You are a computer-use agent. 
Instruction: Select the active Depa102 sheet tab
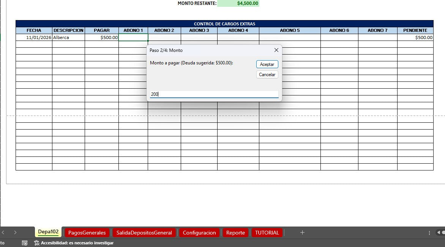(48, 232)
